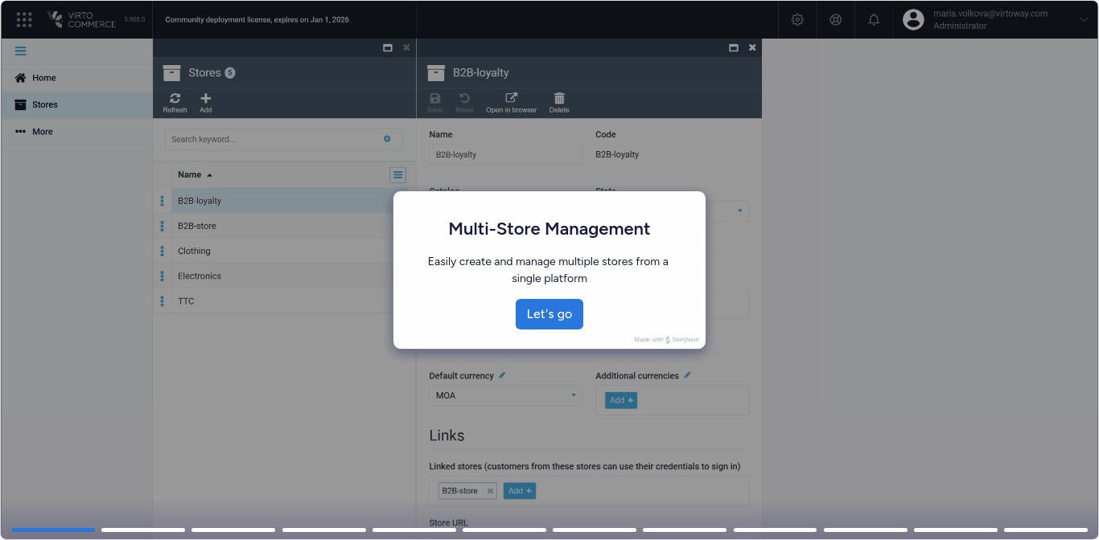The image size is (1099, 540).
Task: Click Let's go button
Action: click(549, 314)
